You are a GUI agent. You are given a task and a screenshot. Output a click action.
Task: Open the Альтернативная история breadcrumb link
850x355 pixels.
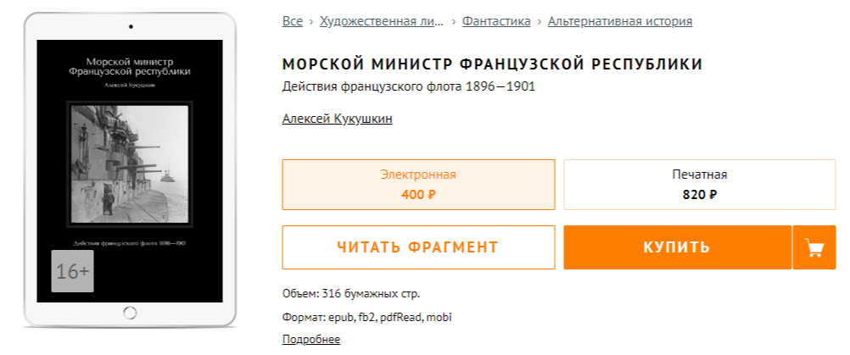pos(619,21)
